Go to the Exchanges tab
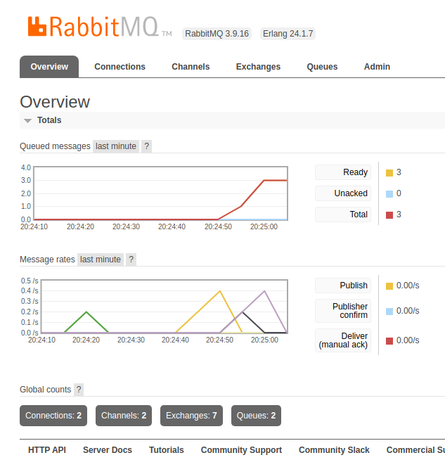Viewport: 445px width, 467px height. (258, 67)
